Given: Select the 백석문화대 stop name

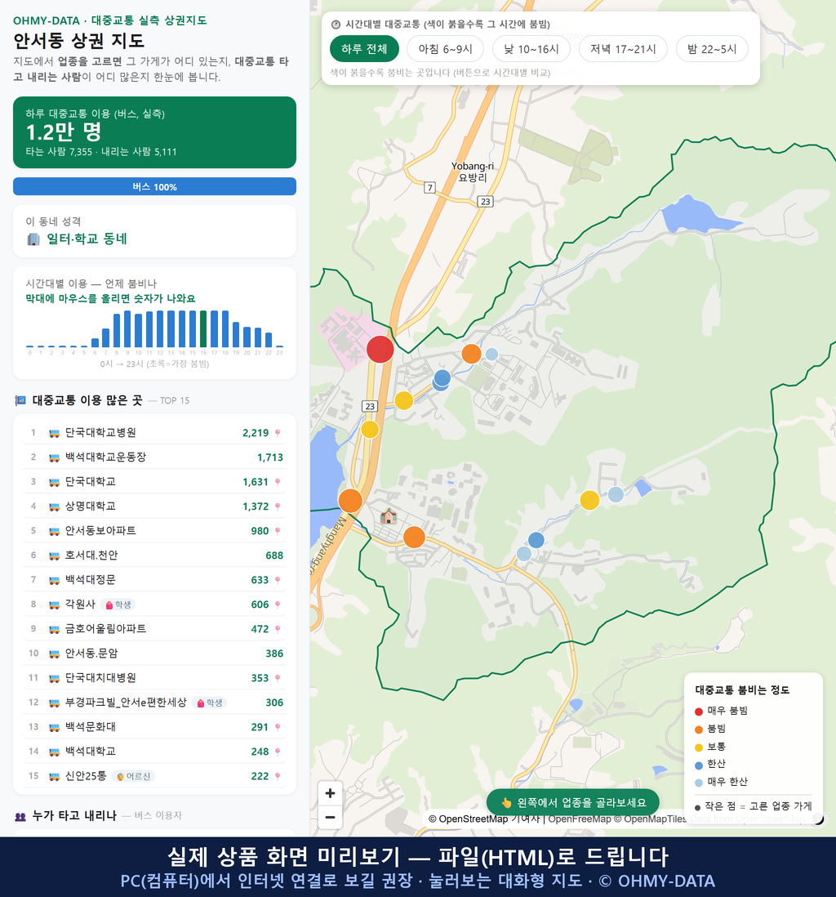Looking at the screenshot, I should click(x=91, y=727).
